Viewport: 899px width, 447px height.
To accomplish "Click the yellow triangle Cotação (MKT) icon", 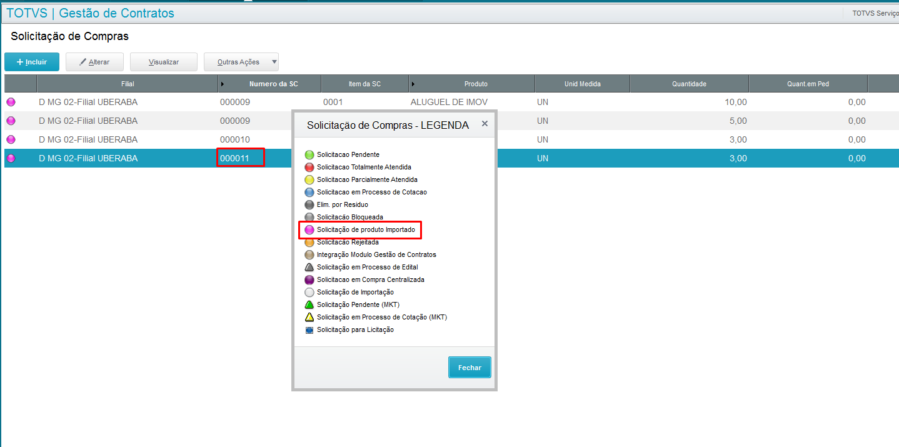I will click(309, 317).
